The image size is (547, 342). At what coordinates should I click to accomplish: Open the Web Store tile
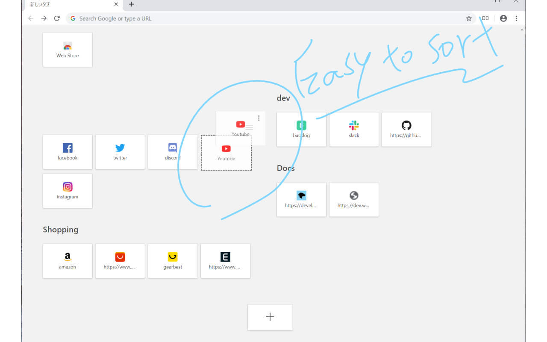click(x=68, y=50)
